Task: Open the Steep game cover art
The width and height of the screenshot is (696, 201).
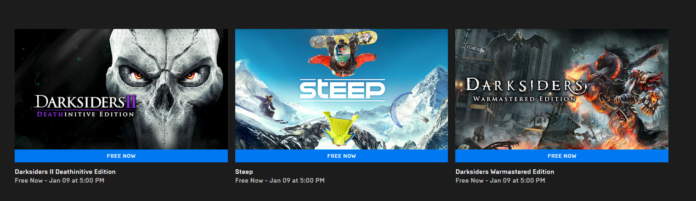Action: 341,89
